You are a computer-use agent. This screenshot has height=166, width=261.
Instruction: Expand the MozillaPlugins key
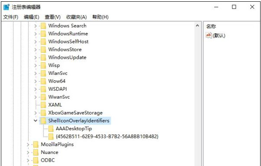coord(28,144)
